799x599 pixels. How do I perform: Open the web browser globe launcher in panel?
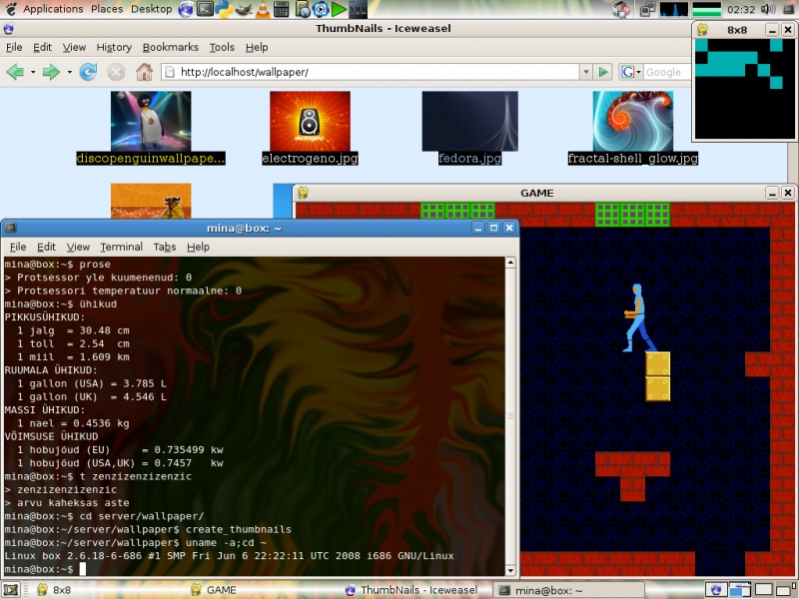point(186,9)
